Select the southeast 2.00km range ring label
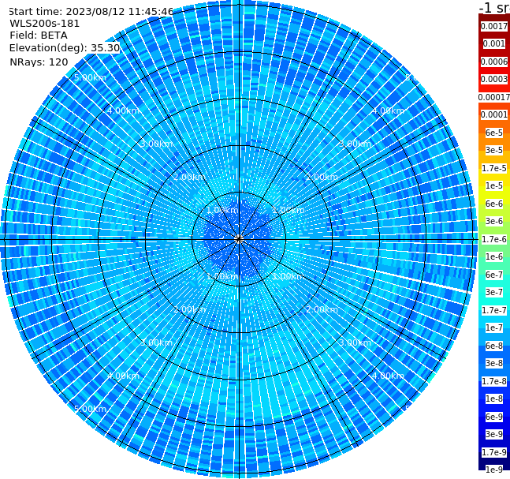This screenshot has width=510, height=479. (322, 309)
